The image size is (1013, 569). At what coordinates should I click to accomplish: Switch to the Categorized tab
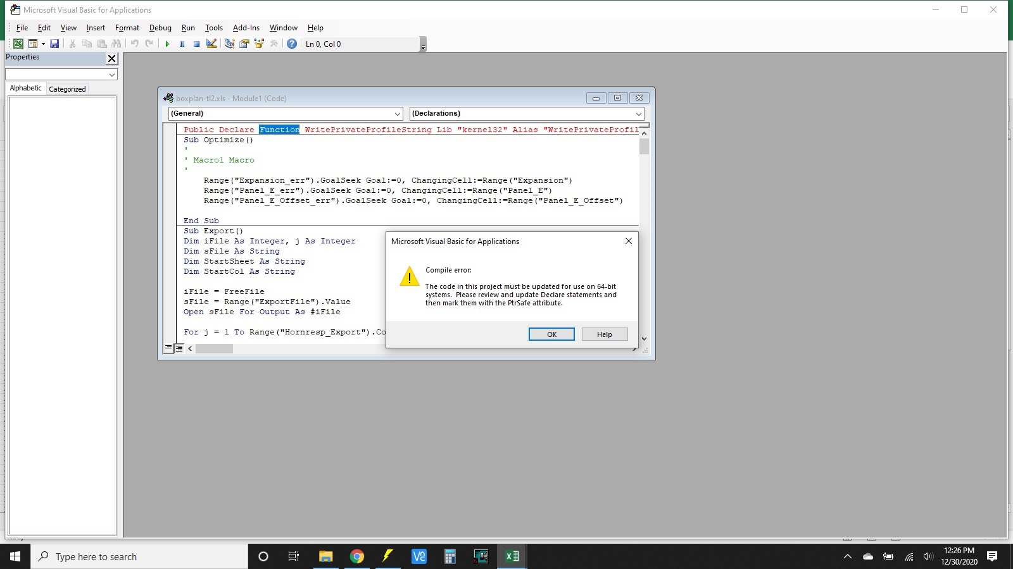click(x=67, y=89)
